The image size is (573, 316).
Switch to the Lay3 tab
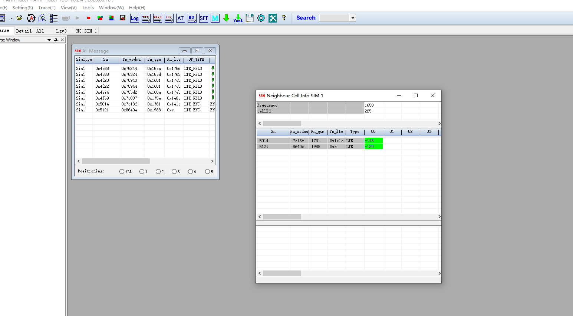pyautogui.click(x=61, y=31)
